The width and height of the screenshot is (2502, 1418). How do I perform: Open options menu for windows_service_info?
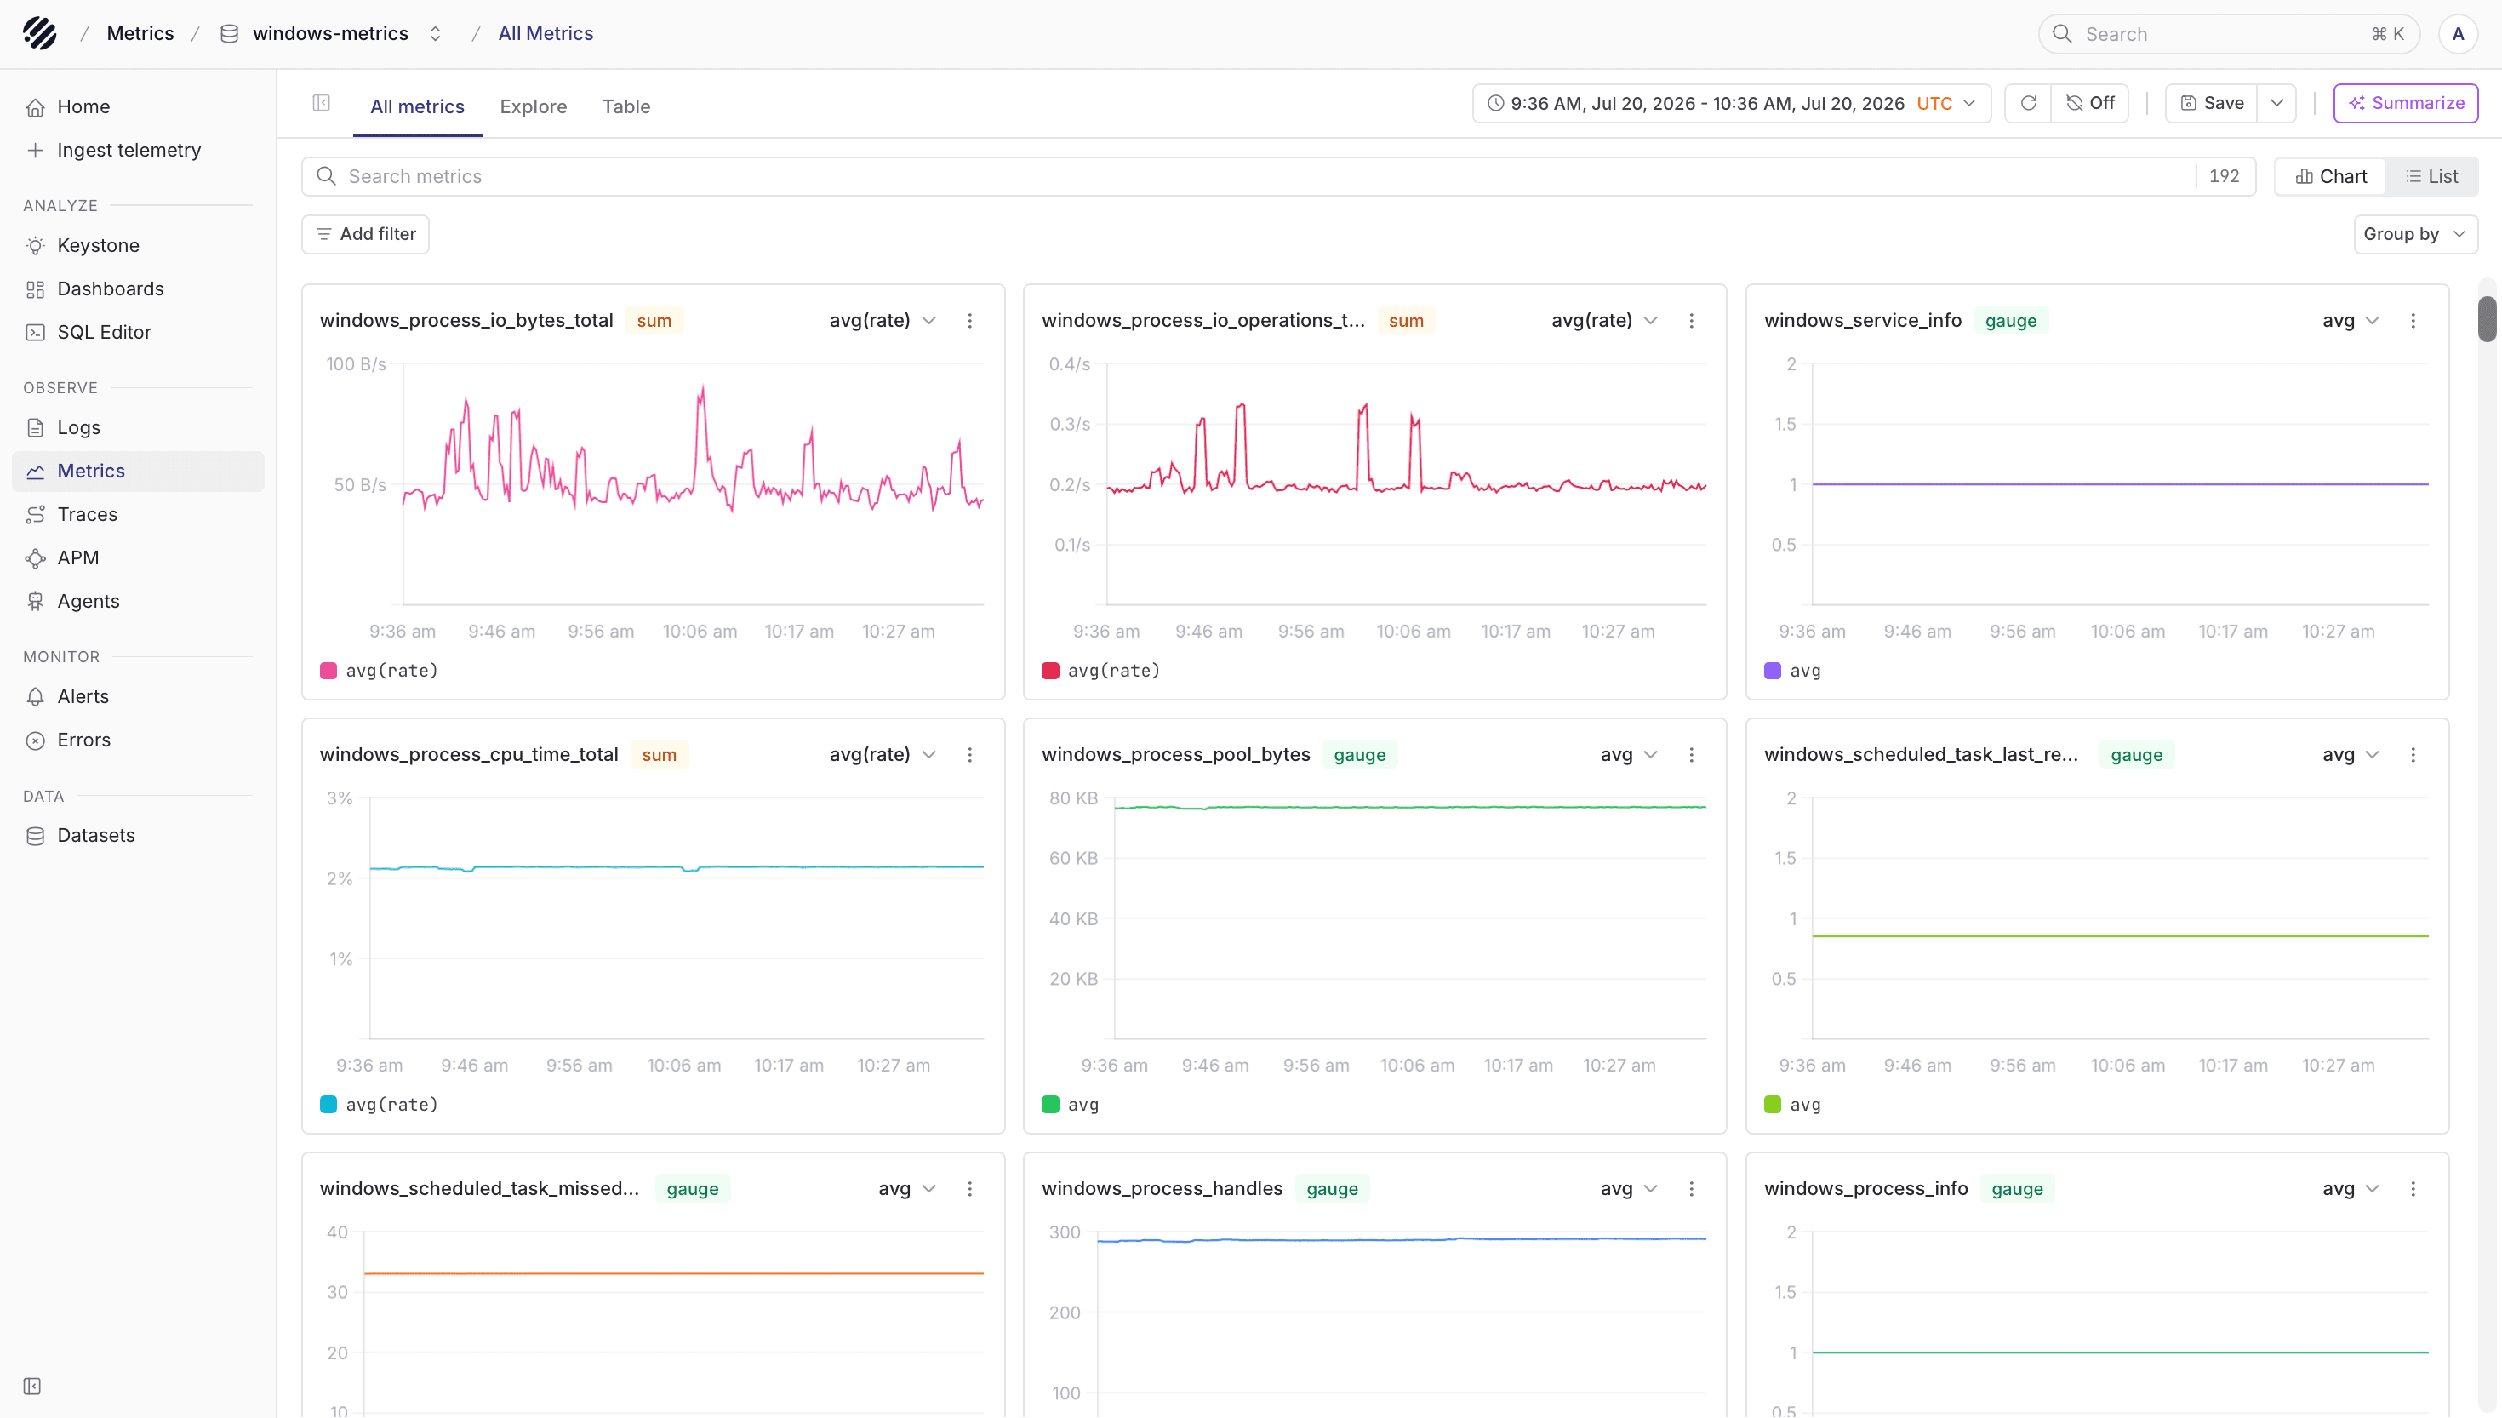coord(2413,320)
